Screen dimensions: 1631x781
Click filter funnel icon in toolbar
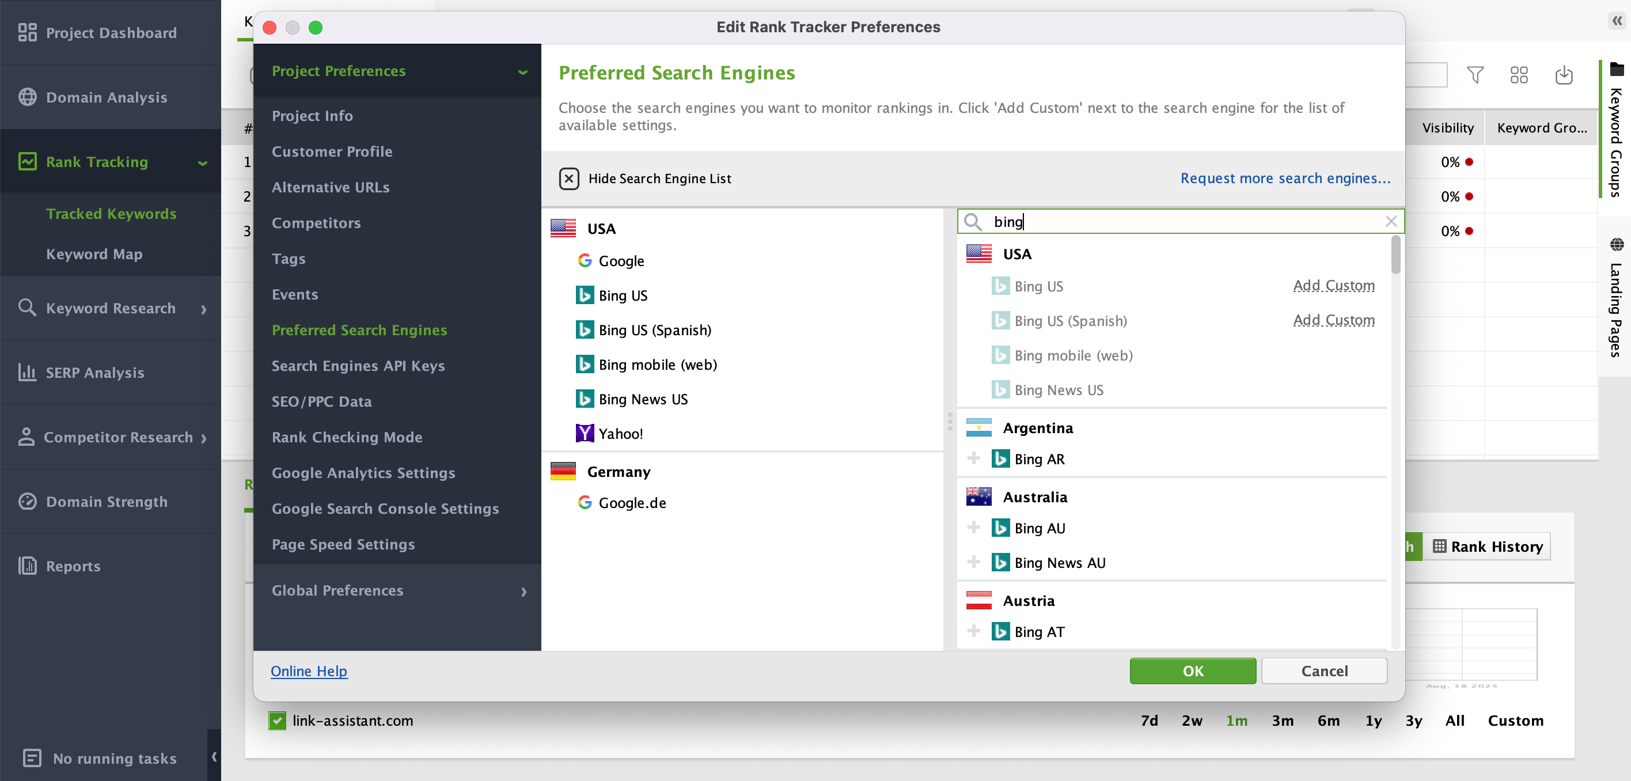click(1476, 75)
